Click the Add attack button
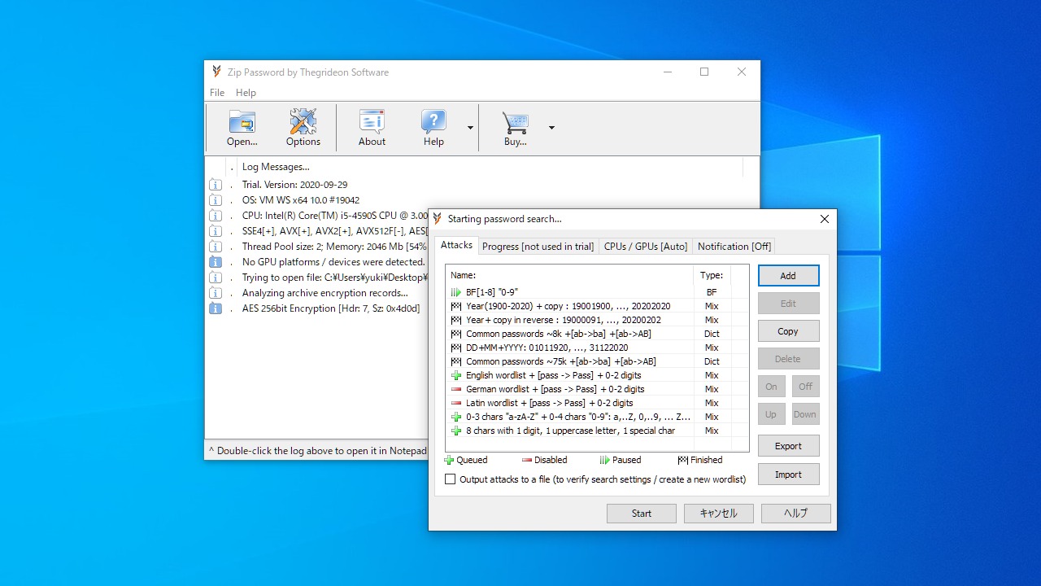 pos(788,276)
